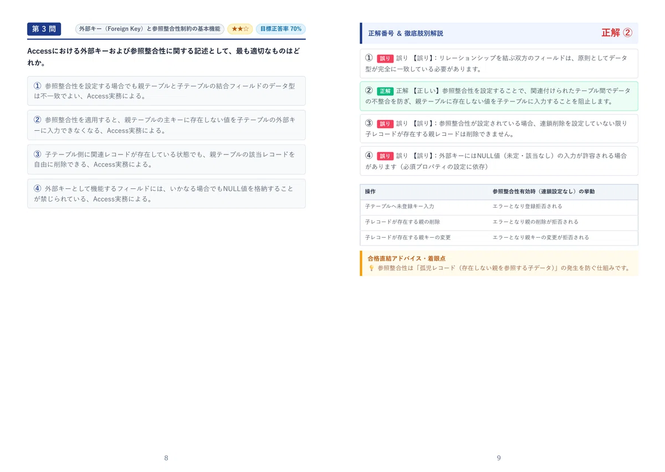Click the circled ④ number in the explanation list
Screen dimensions: 665x472
369,156
